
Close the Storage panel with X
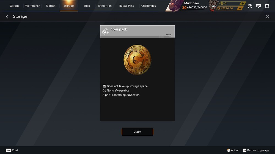click(267, 17)
